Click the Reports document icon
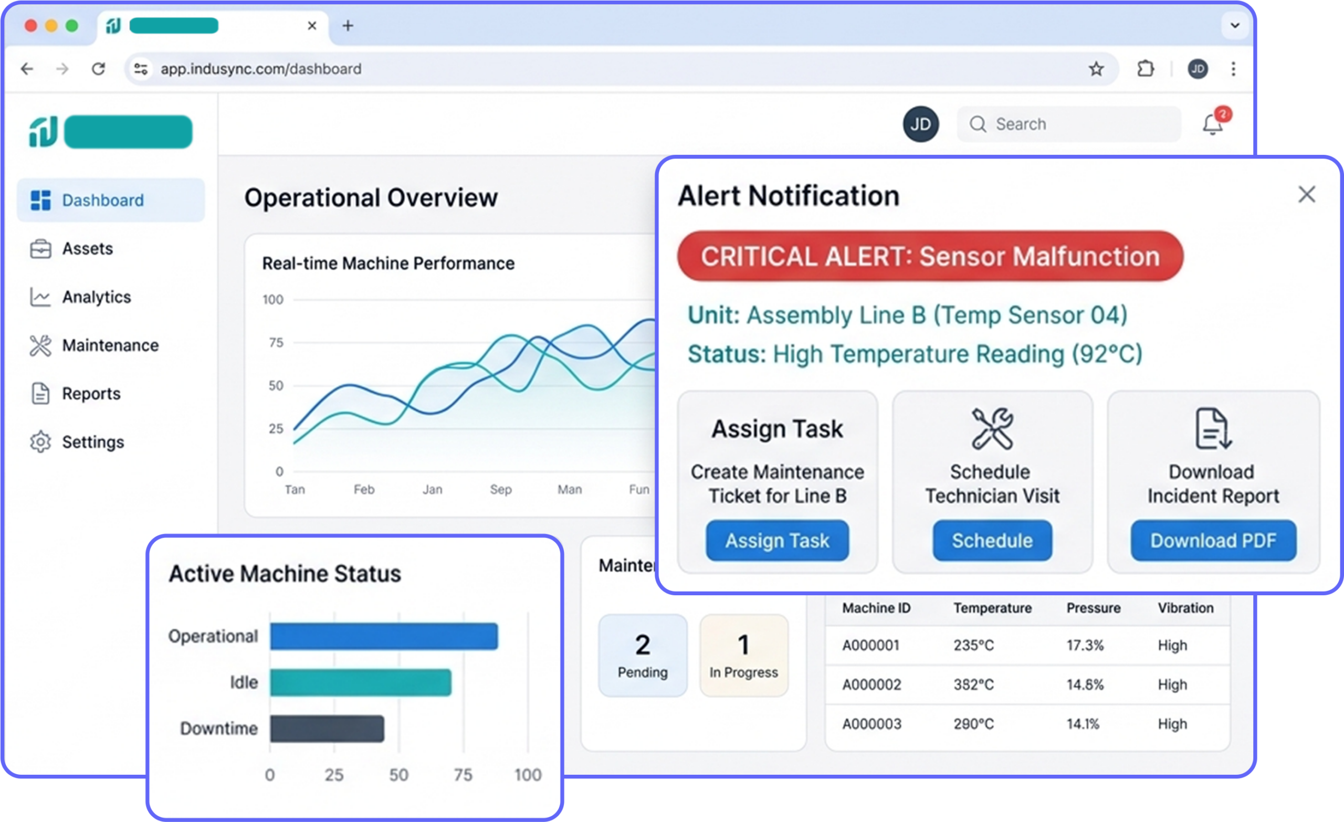This screenshot has width=1344, height=822. tap(40, 394)
